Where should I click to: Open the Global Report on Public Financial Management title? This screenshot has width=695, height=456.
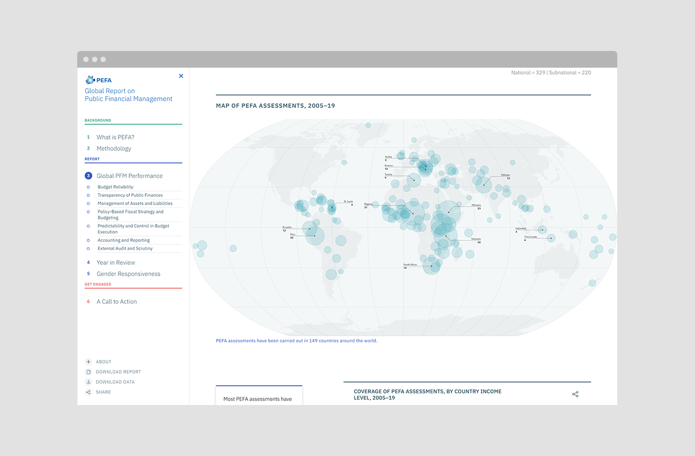click(129, 95)
